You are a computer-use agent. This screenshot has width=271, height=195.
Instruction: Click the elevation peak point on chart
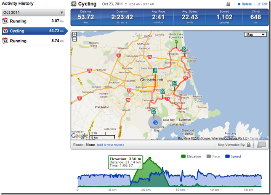pos(150,158)
